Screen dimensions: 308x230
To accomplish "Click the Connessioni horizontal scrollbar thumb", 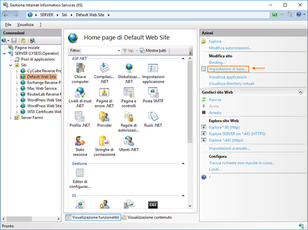I will pos(19,219).
